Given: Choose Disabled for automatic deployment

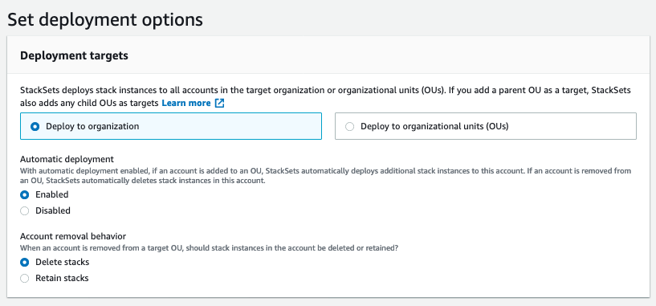Looking at the screenshot, I should (x=25, y=210).
